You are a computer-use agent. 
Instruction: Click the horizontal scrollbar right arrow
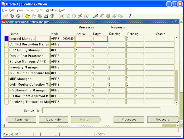[x=178, y=126]
